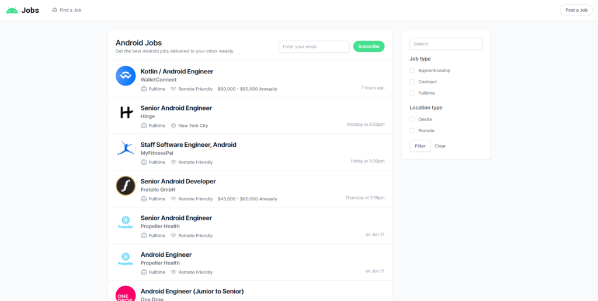Click the 7 hours ago timestamp
Image resolution: width=598 pixels, height=301 pixels.
[x=373, y=88]
